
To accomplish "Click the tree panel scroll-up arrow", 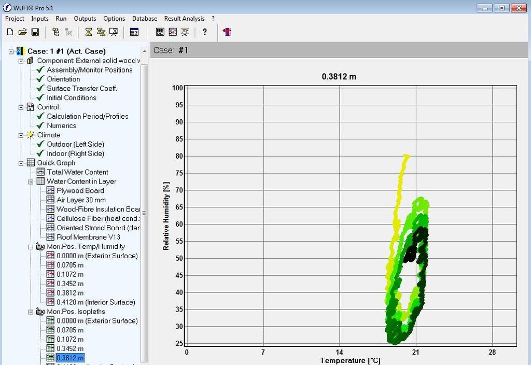I will tap(145, 51).
